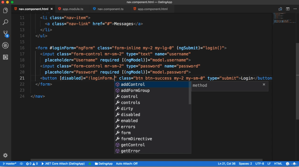Click model.username on line 18
Screen dimensions: 299x167
pyautogui.click(x=169, y=60)
